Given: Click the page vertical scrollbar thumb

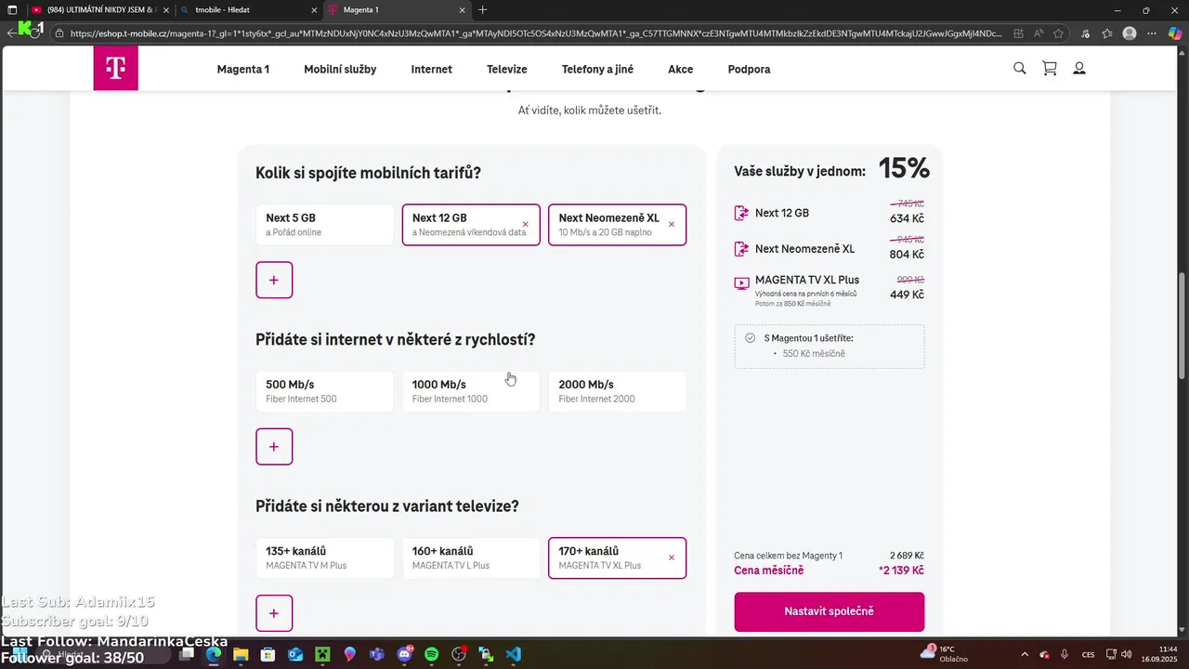Looking at the screenshot, I should click(x=1183, y=325).
